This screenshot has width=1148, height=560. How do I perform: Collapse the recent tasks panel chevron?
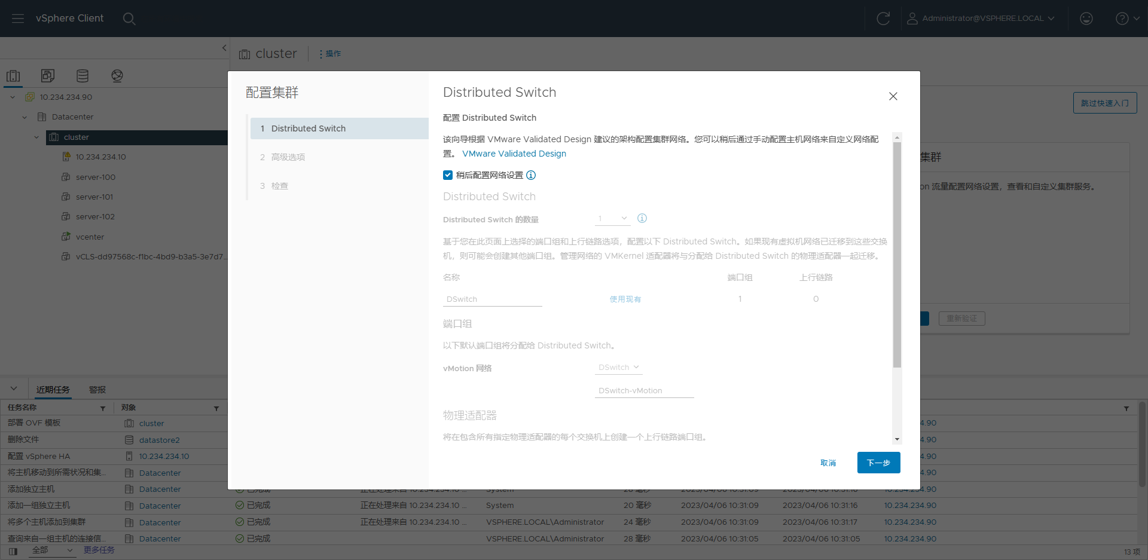point(14,389)
